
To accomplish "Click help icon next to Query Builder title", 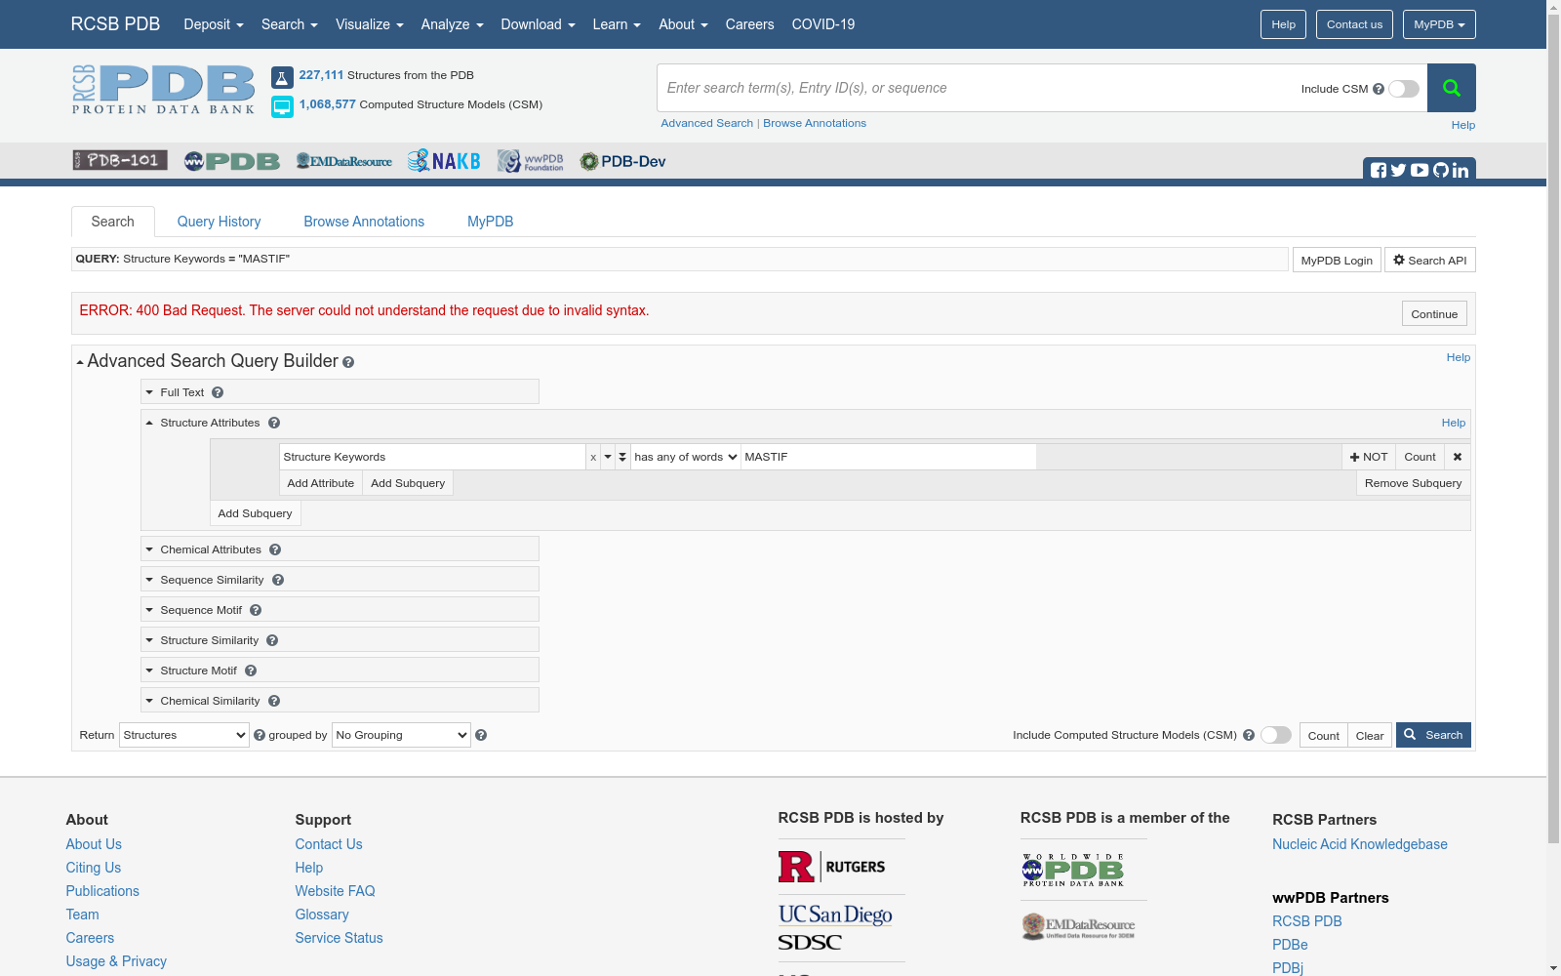I will [348, 362].
